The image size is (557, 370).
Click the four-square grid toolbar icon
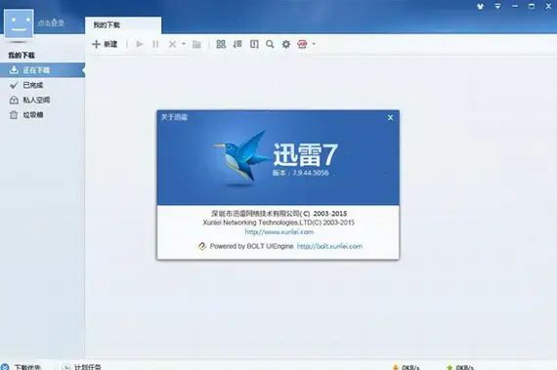tap(221, 44)
